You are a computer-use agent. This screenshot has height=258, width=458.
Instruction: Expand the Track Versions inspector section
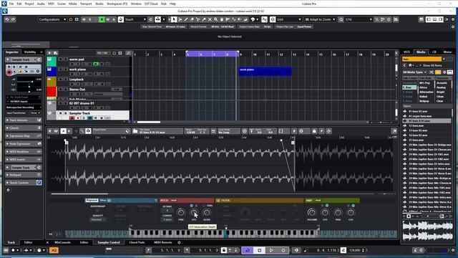tap(24, 120)
